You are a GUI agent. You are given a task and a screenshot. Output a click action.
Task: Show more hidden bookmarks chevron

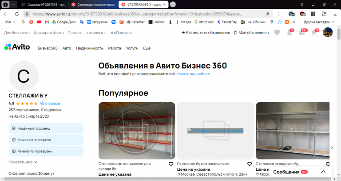coord(294,22)
